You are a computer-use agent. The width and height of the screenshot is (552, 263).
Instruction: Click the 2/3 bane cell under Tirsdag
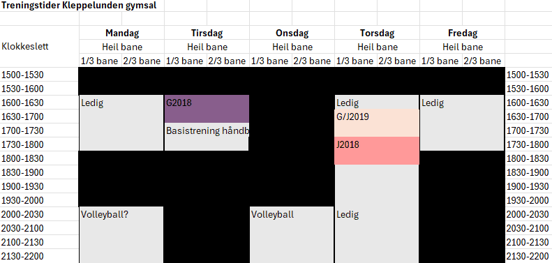pyautogui.click(x=227, y=61)
